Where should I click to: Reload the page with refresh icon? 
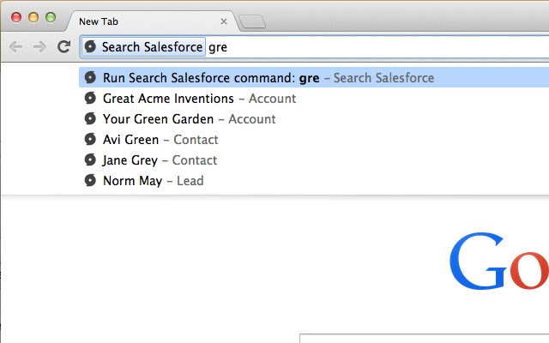coord(63,47)
